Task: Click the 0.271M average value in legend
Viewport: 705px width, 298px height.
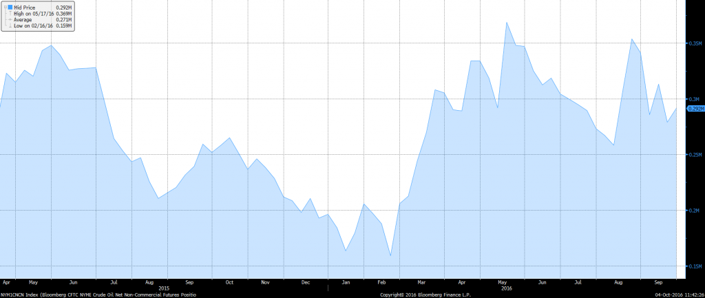Action: (64, 20)
